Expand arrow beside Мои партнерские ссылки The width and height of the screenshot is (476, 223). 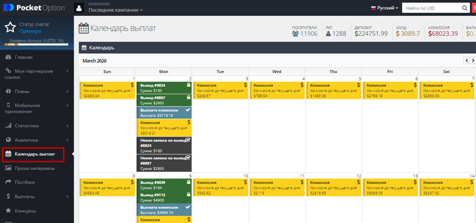pos(67,71)
